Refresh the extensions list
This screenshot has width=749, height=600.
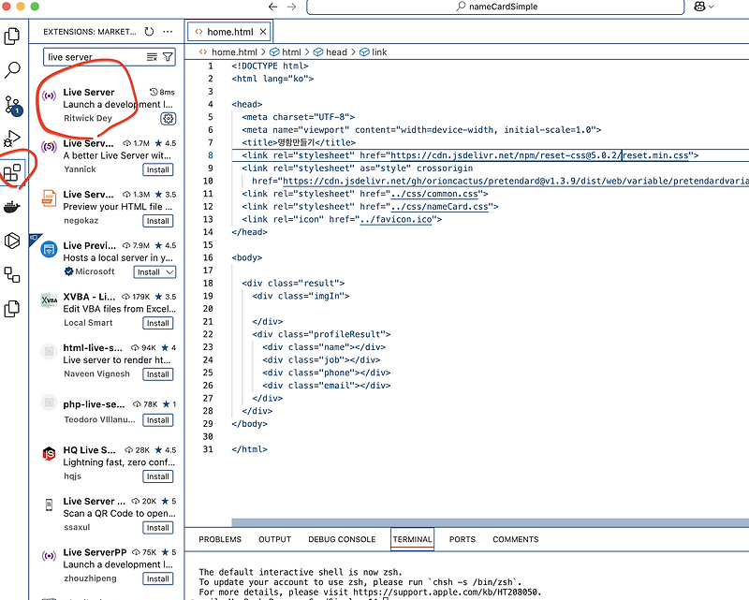point(148,31)
